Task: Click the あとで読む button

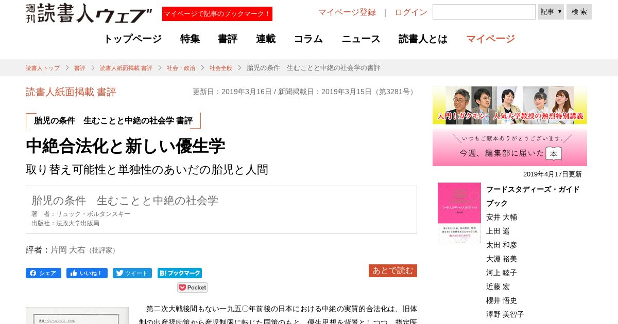Action: (393, 271)
